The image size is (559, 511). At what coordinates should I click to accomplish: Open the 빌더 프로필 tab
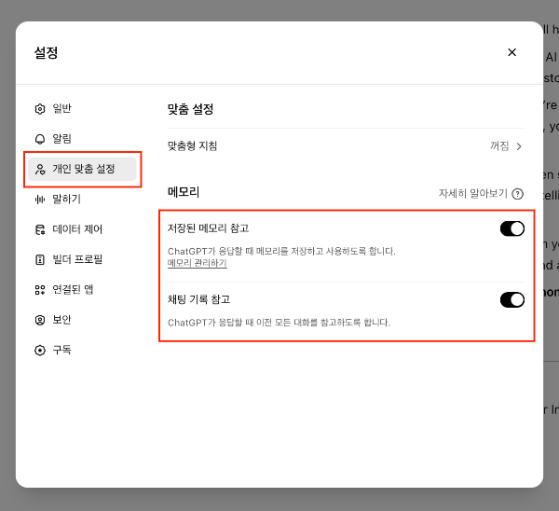click(x=82, y=259)
